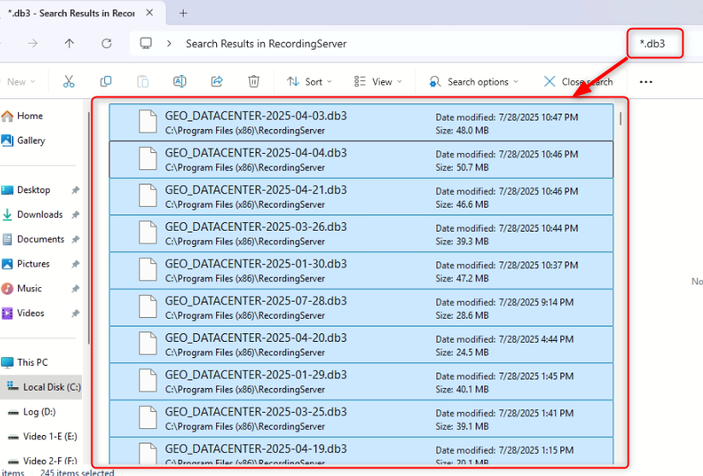Open the New dropdown menu
This screenshot has width=703, height=476.
[x=20, y=82]
